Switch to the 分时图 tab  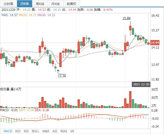pos(8,4)
